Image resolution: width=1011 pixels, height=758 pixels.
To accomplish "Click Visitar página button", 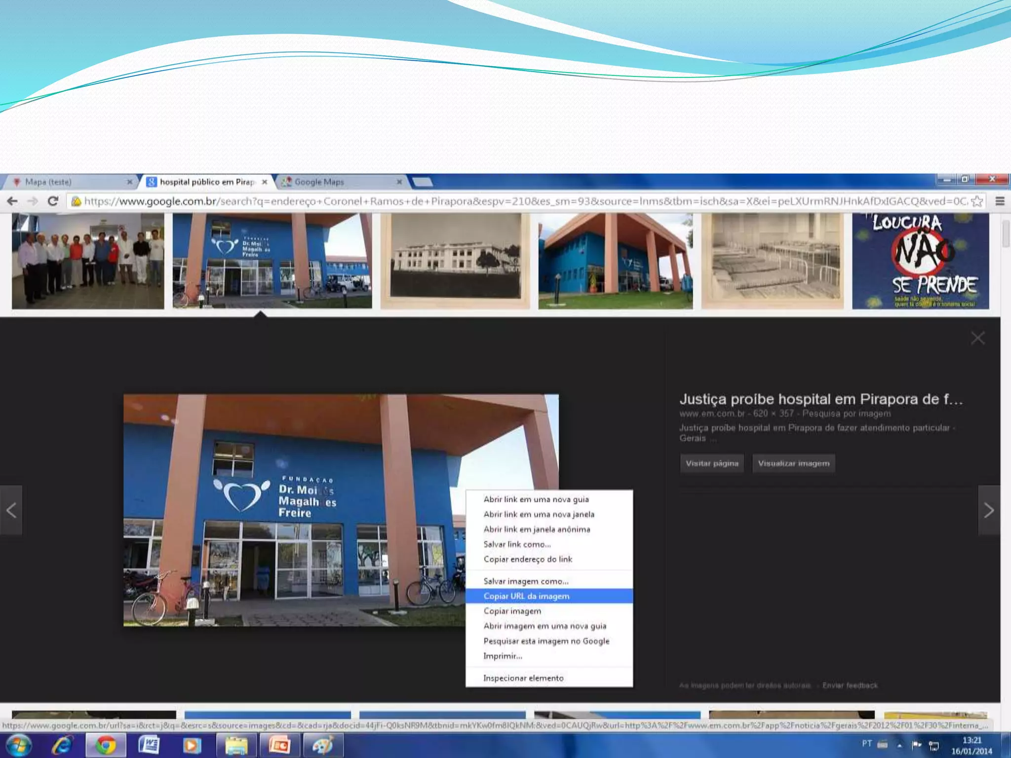I will (x=712, y=463).
